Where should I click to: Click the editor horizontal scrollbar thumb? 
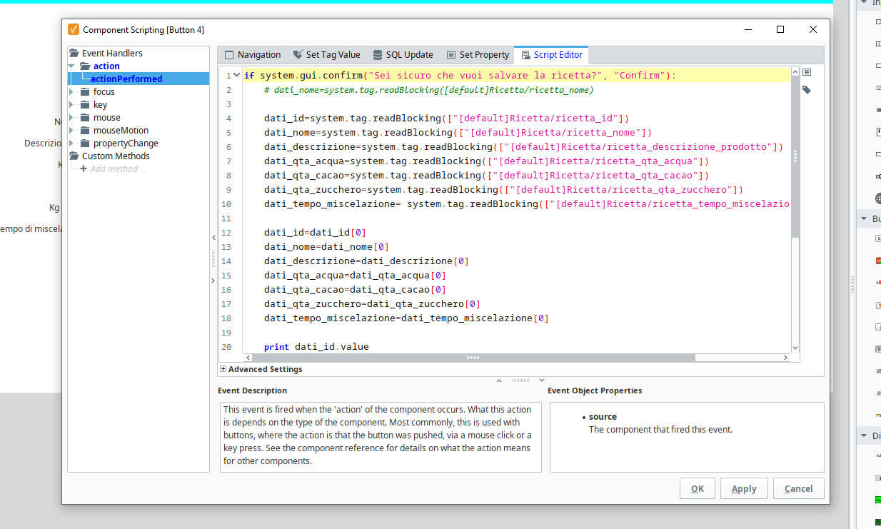(x=473, y=358)
